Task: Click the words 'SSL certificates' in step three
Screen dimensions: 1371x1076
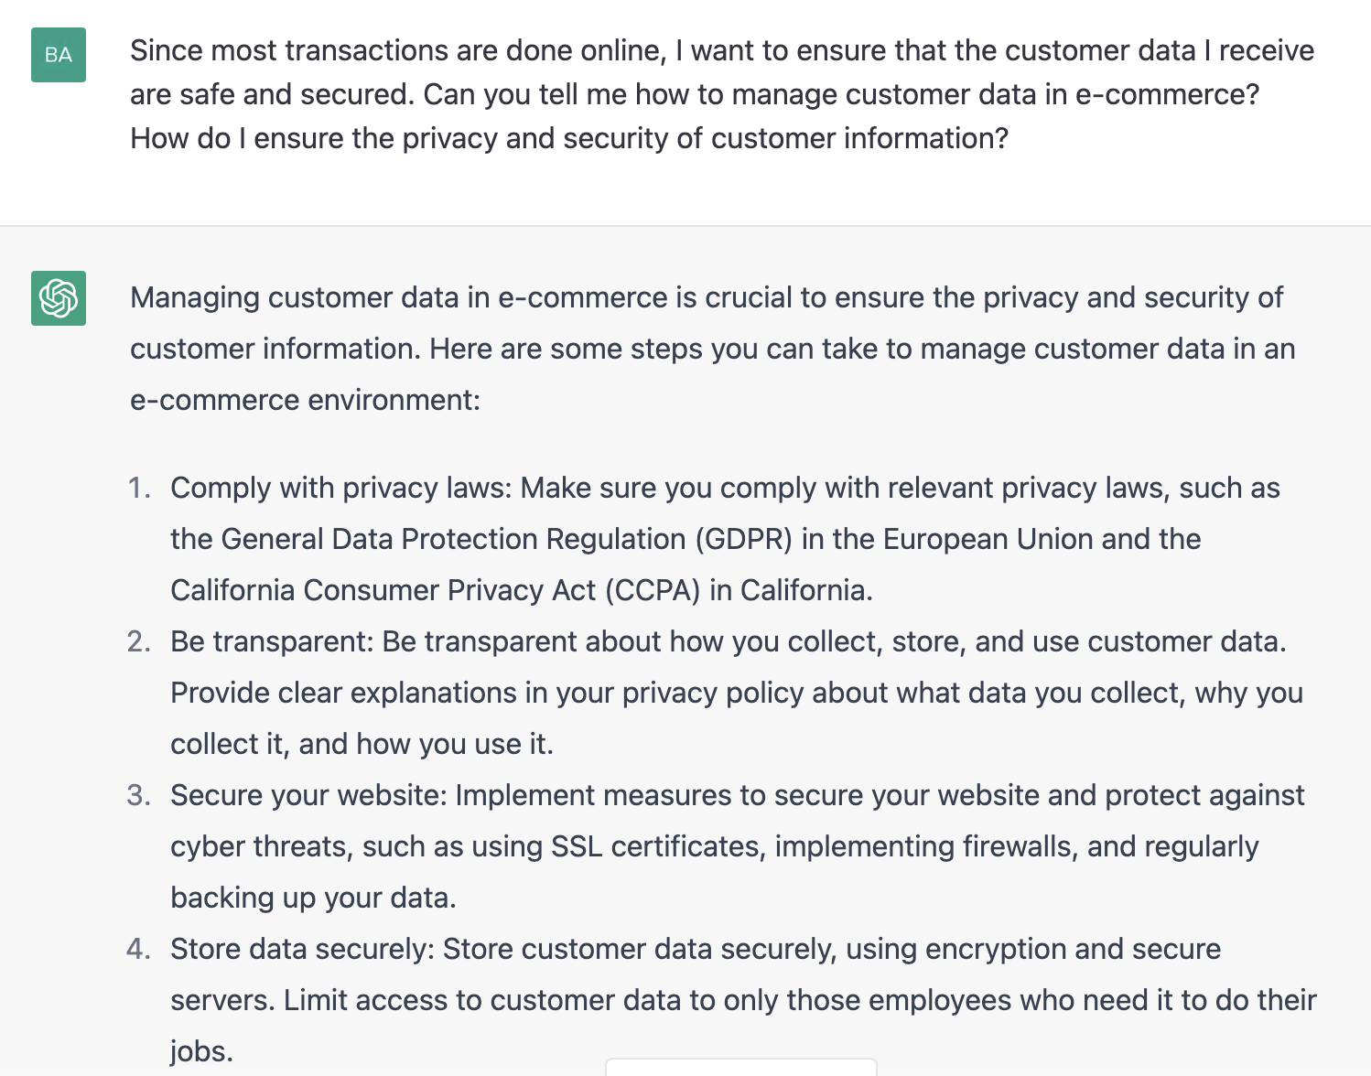Action: [x=657, y=846]
